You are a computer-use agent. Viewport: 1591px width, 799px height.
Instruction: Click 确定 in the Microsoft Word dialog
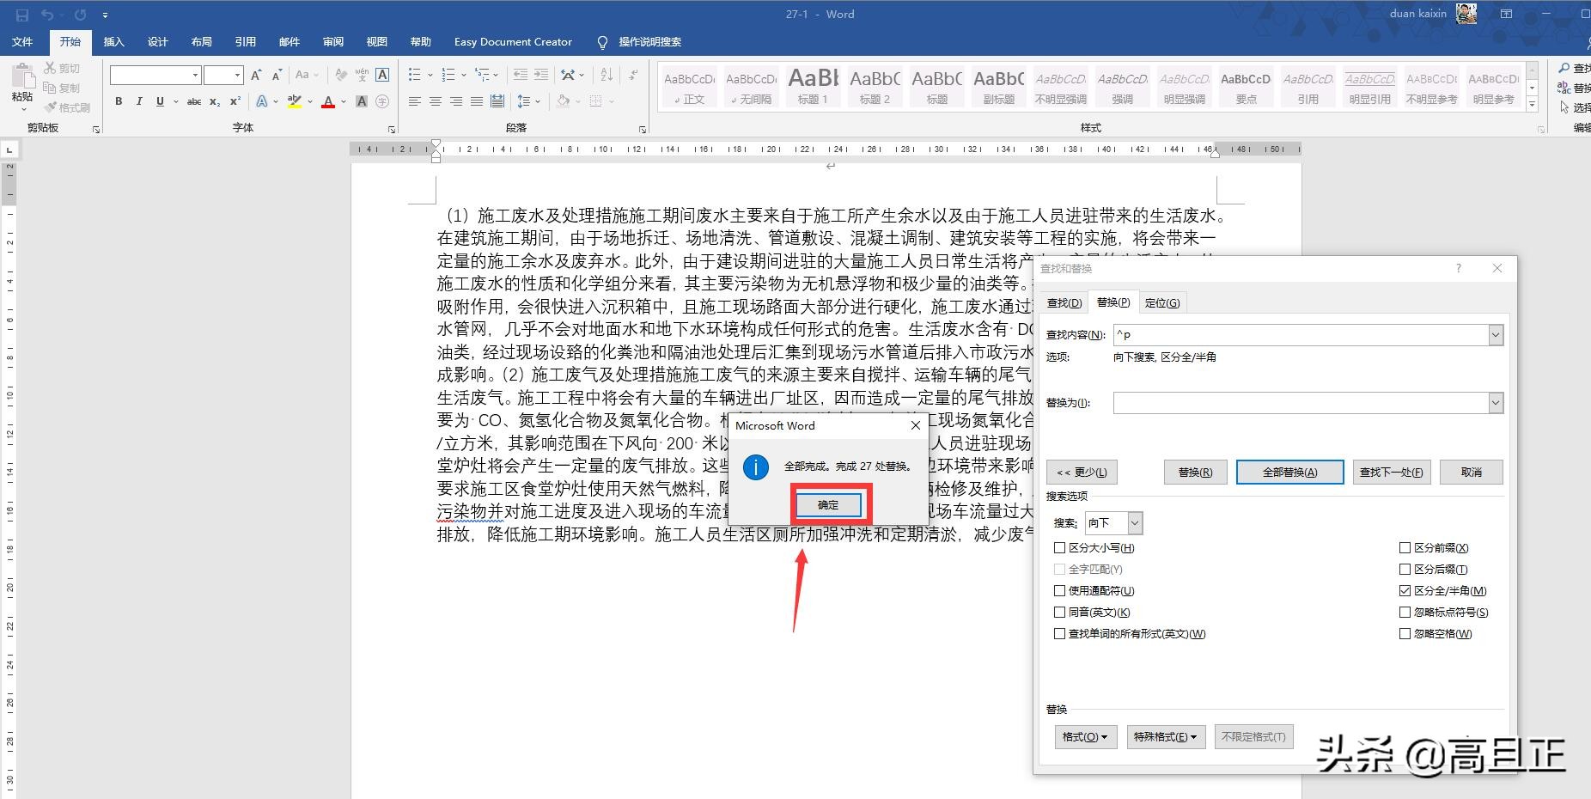(827, 504)
